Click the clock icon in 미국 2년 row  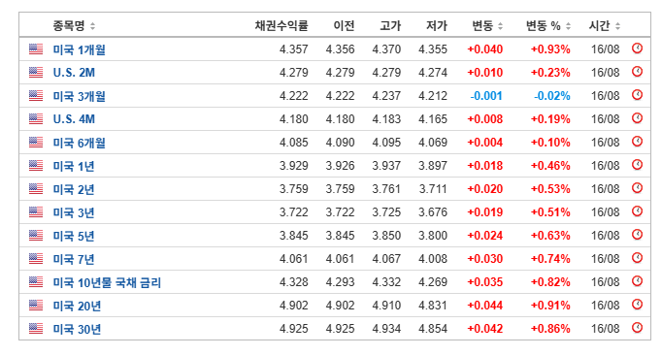pos(637,188)
